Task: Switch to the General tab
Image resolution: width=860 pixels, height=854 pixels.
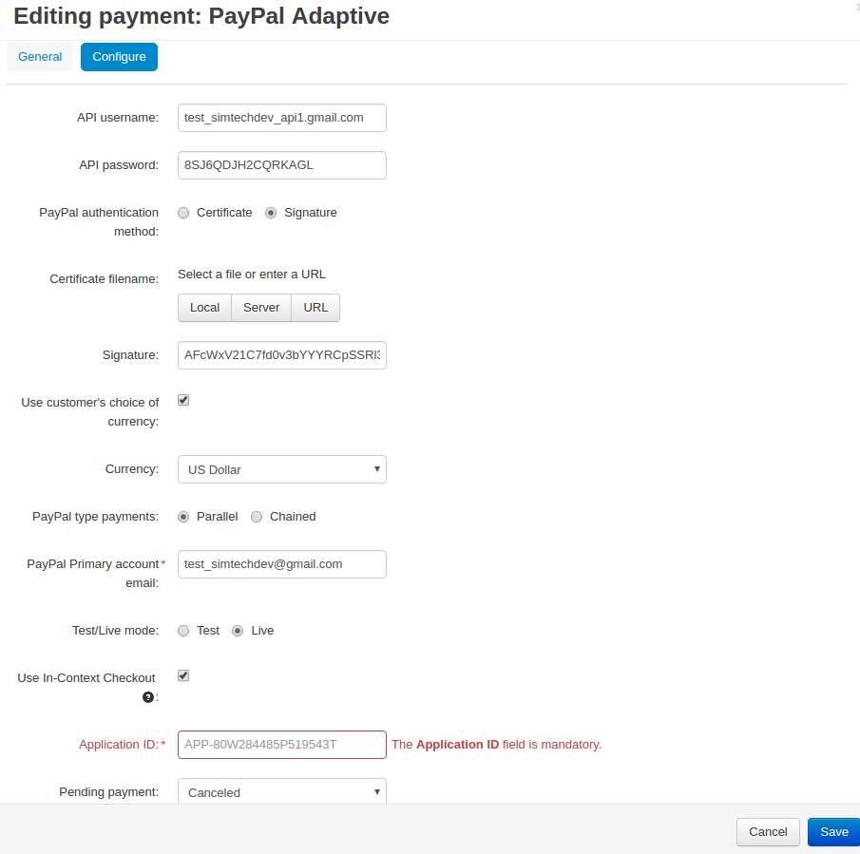Action: [40, 57]
